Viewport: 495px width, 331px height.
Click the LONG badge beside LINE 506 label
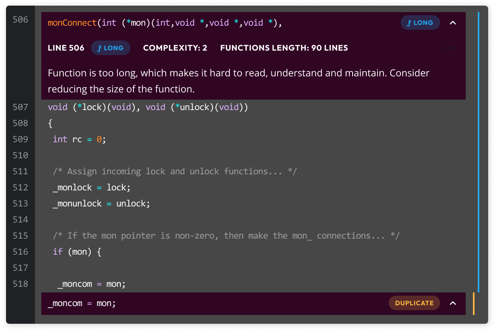click(110, 48)
